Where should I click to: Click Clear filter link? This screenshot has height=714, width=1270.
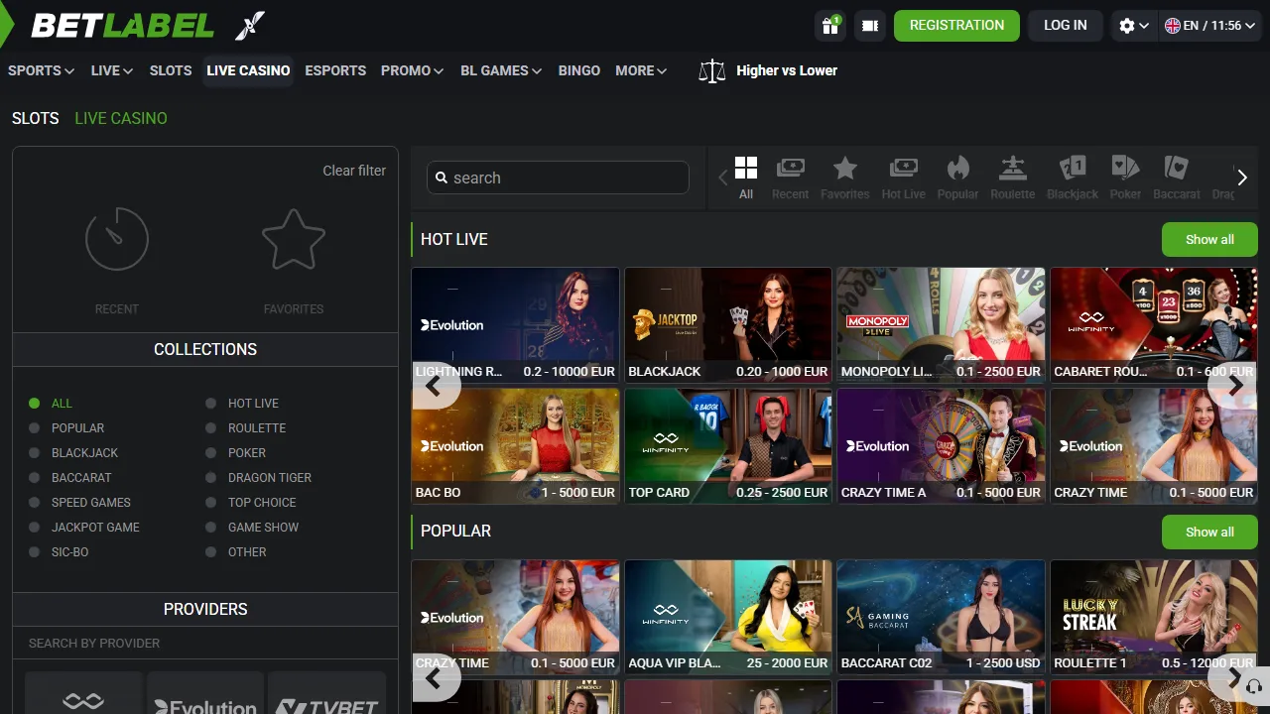click(354, 171)
